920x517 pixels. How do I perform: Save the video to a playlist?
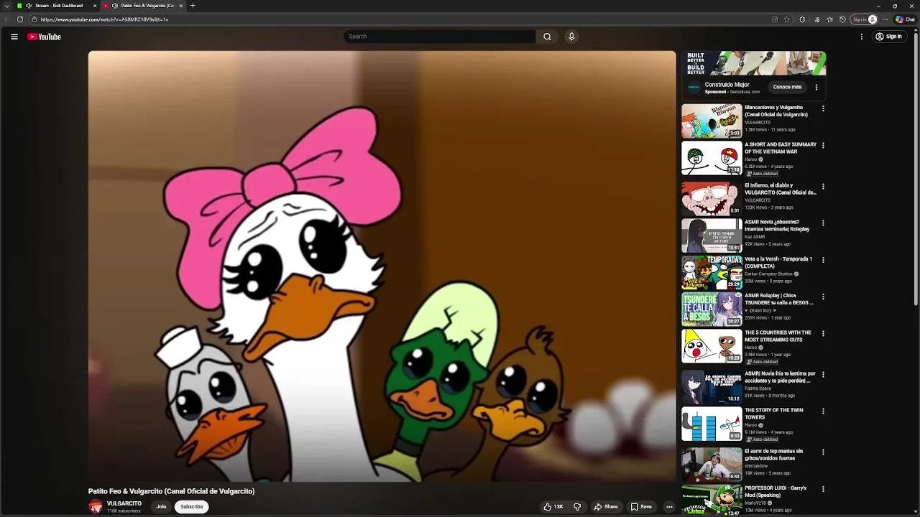pos(641,507)
